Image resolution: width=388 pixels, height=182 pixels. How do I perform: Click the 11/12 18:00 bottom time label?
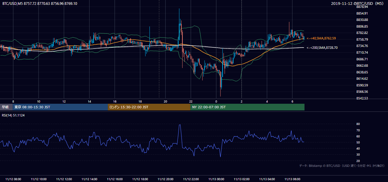[140, 179]
